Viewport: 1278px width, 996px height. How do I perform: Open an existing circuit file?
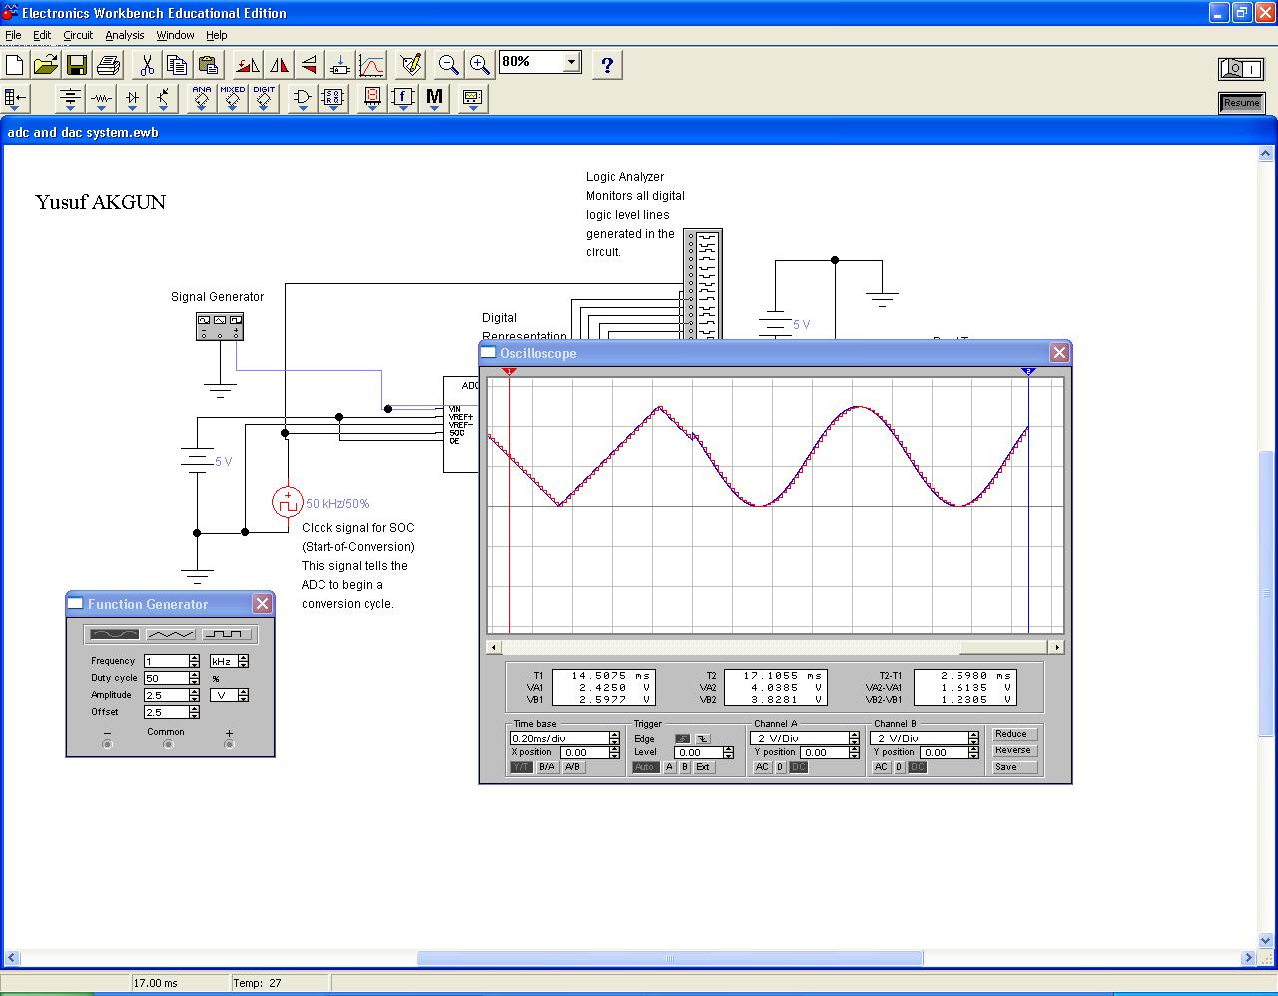click(x=46, y=65)
